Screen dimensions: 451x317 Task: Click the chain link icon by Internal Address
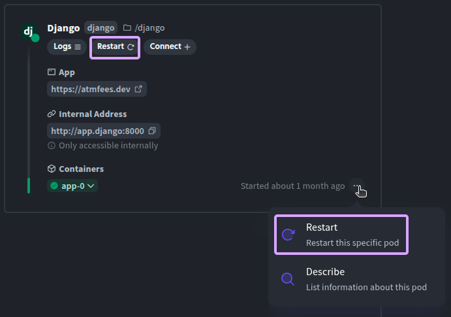[x=52, y=114]
